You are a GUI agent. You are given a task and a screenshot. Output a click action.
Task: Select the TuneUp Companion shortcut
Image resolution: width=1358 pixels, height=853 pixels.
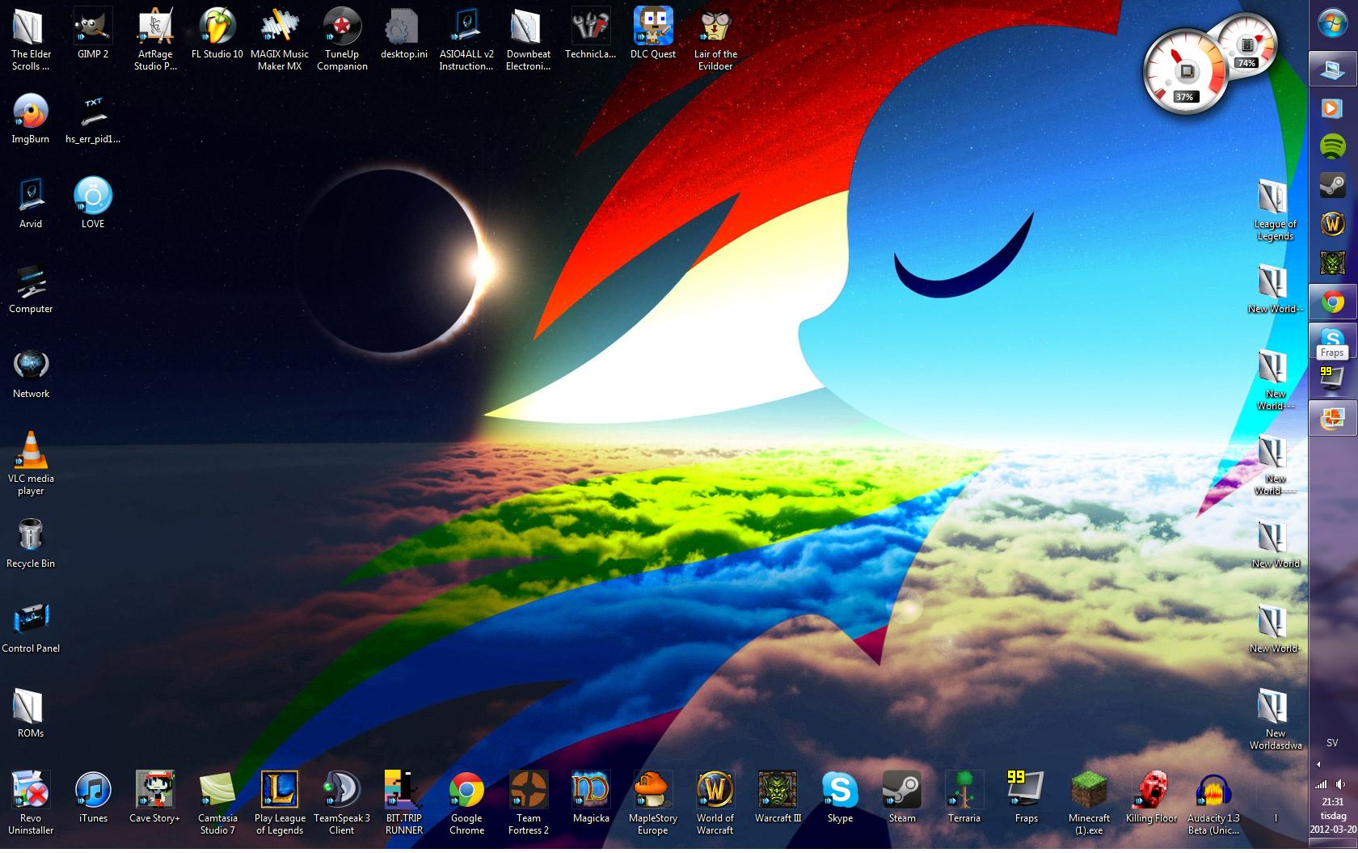click(342, 39)
